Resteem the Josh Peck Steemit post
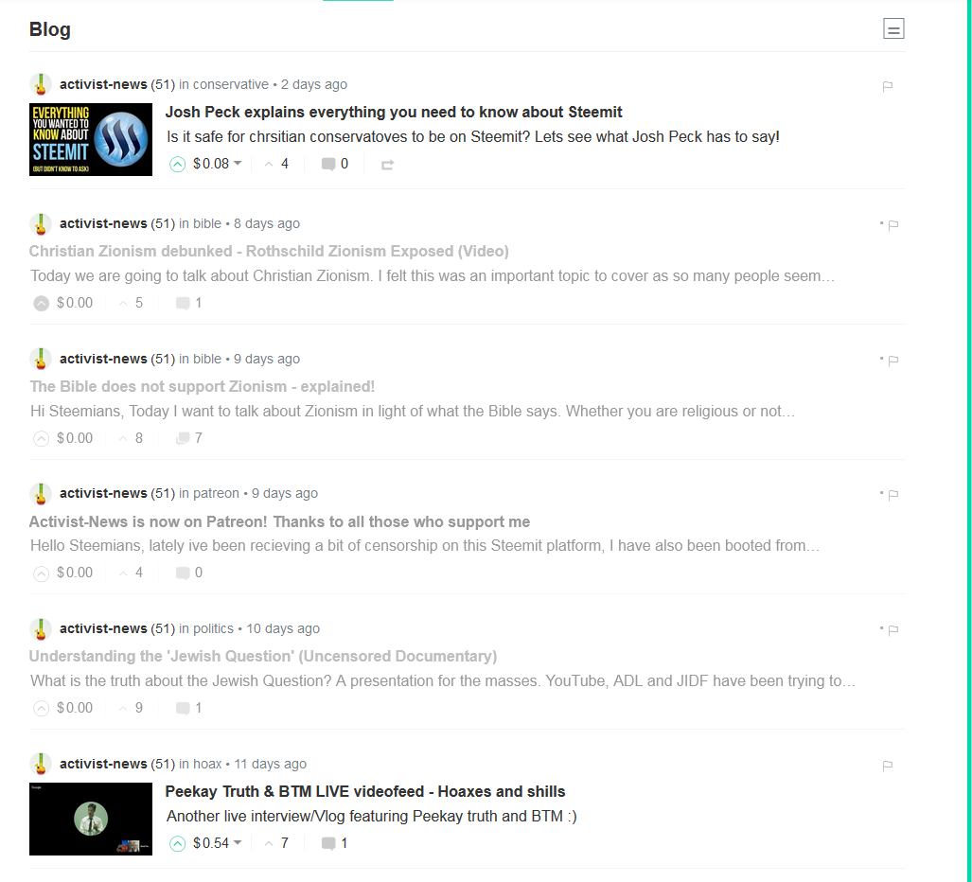The height and width of the screenshot is (882, 972). point(387,165)
